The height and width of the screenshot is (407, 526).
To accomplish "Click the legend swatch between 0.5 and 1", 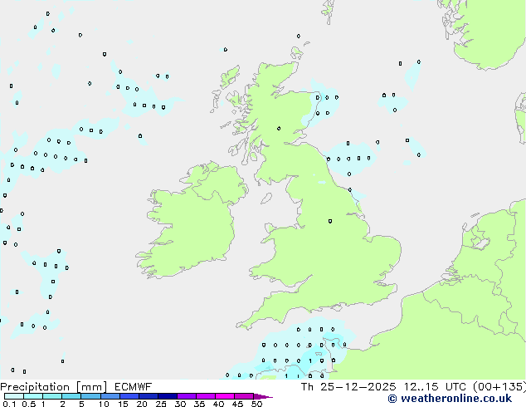I will (33, 396).
